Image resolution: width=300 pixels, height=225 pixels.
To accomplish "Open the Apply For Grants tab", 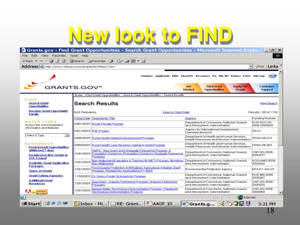I will click(240, 88).
